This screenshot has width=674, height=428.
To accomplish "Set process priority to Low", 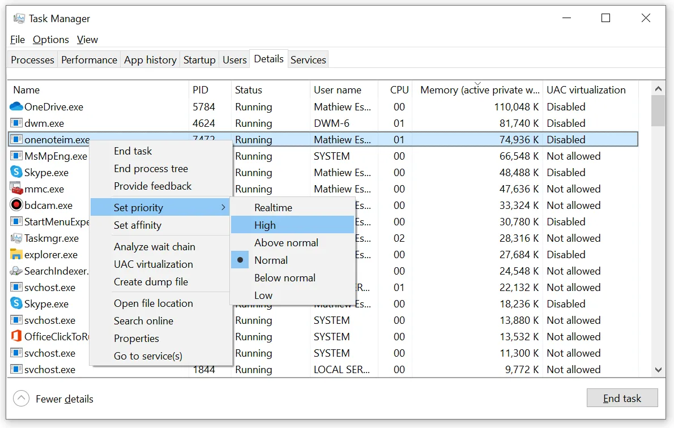I will [x=293, y=295].
